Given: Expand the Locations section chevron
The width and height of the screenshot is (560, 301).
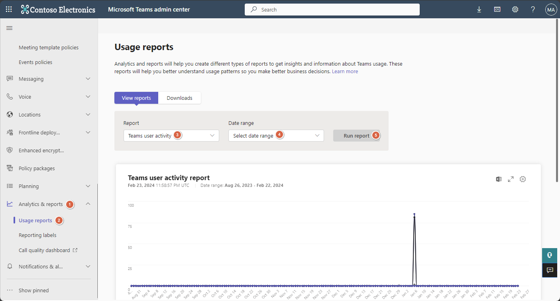Looking at the screenshot, I should [x=88, y=115].
